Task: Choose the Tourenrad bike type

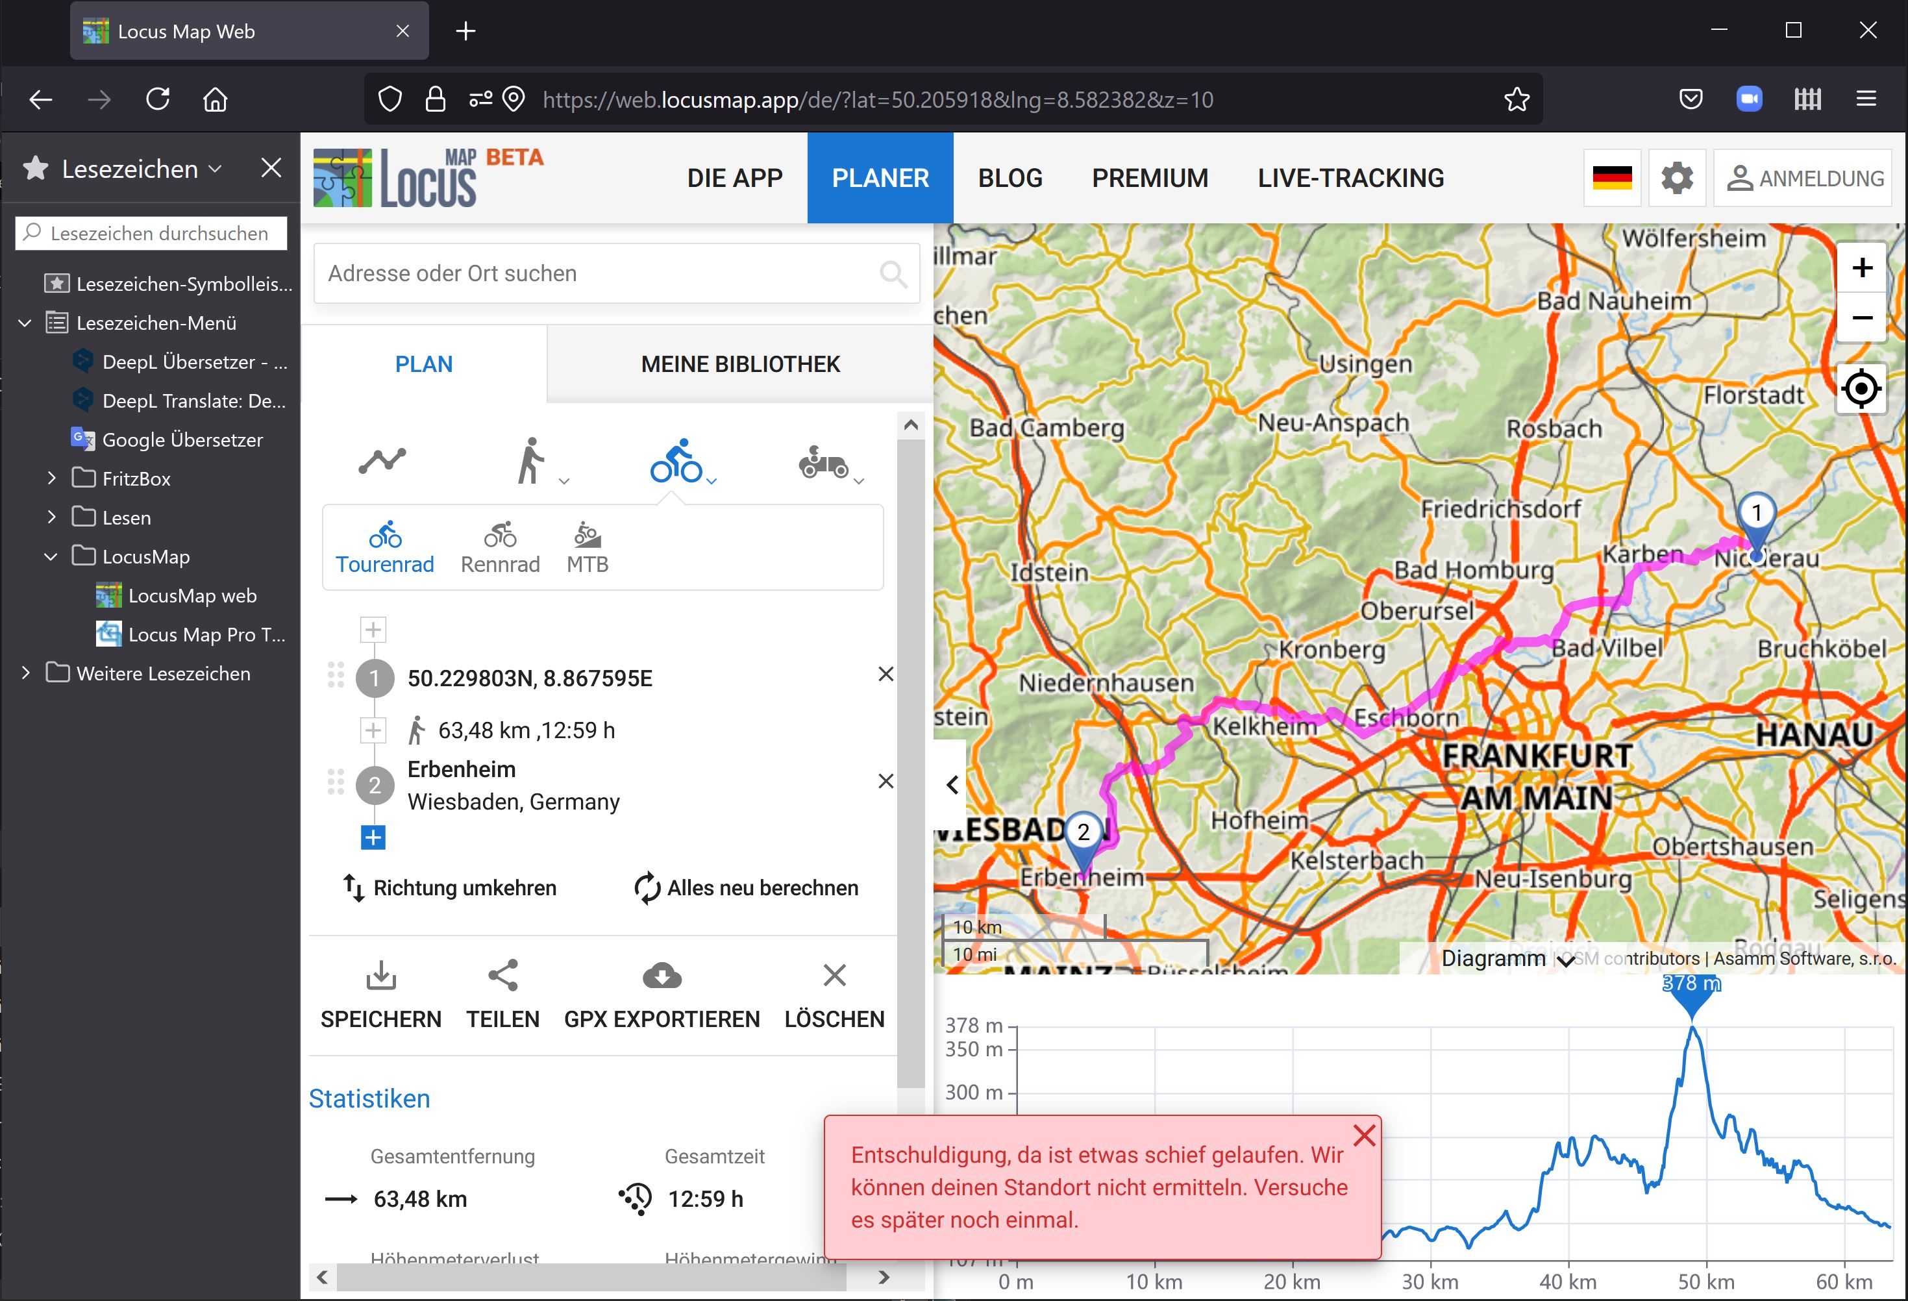Action: (x=384, y=547)
